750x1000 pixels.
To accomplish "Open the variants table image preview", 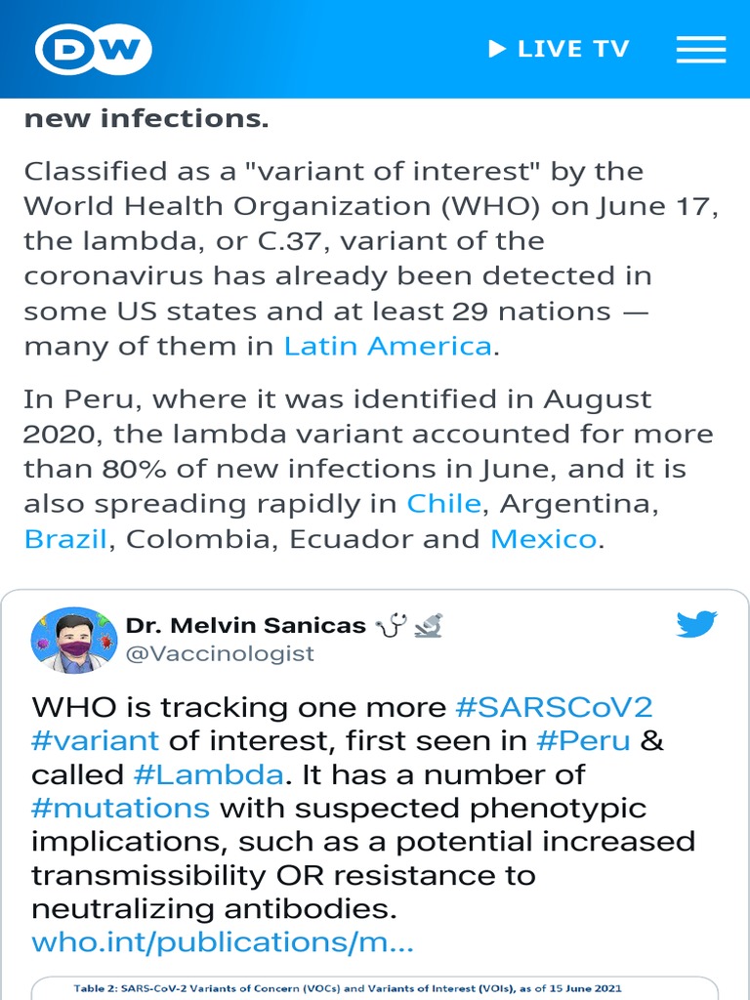I will coord(375,987).
